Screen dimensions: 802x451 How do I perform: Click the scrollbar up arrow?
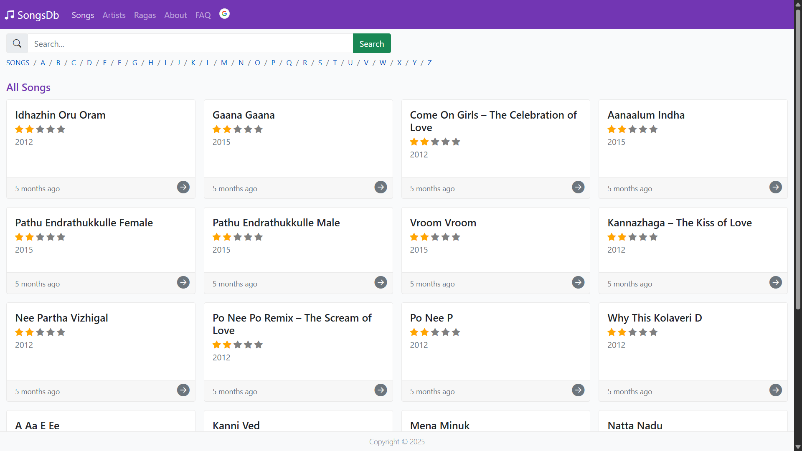click(x=798, y=4)
